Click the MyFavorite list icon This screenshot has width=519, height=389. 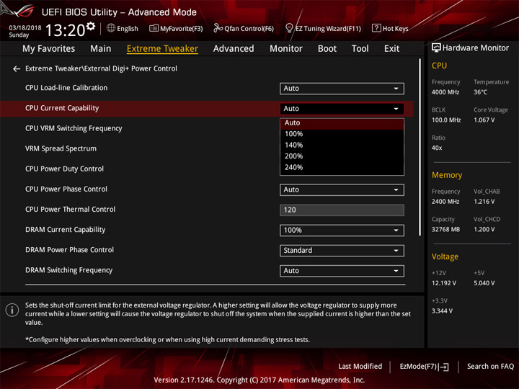pos(154,28)
